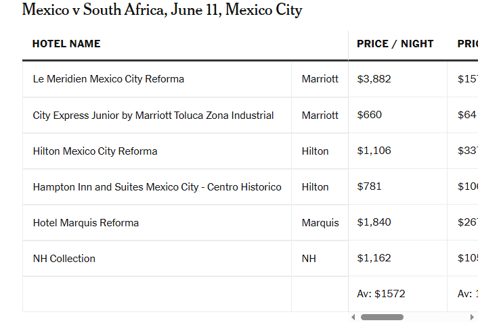Click the $660 price cell
Image resolution: width=499 pixels, height=331 pixels.
pyautogui.click(x=370, y=115)
